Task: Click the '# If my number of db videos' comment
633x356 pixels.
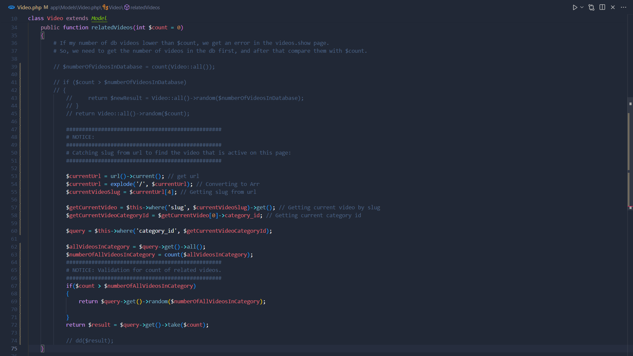Action: 191,43
